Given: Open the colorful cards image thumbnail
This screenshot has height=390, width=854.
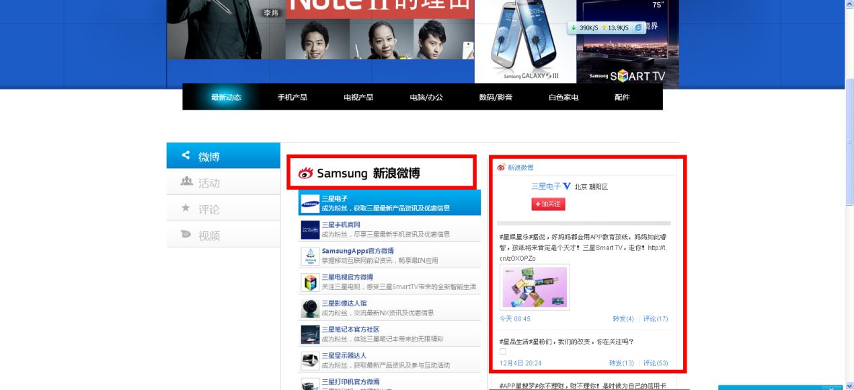Looking at the screenshot, I should tap(535, 287).
